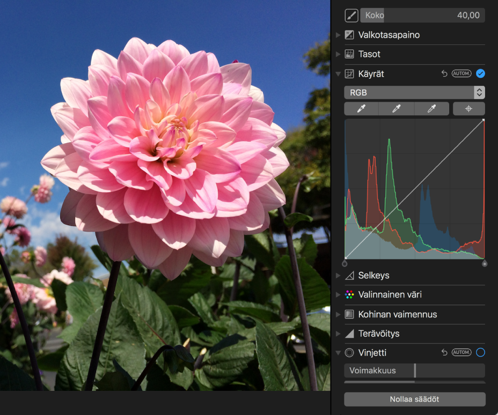Disable the Käyrät adjustment blue checkmark
The height and width of the screenshot is (415, 498).
pyautogui.click(x=480, y=73)
